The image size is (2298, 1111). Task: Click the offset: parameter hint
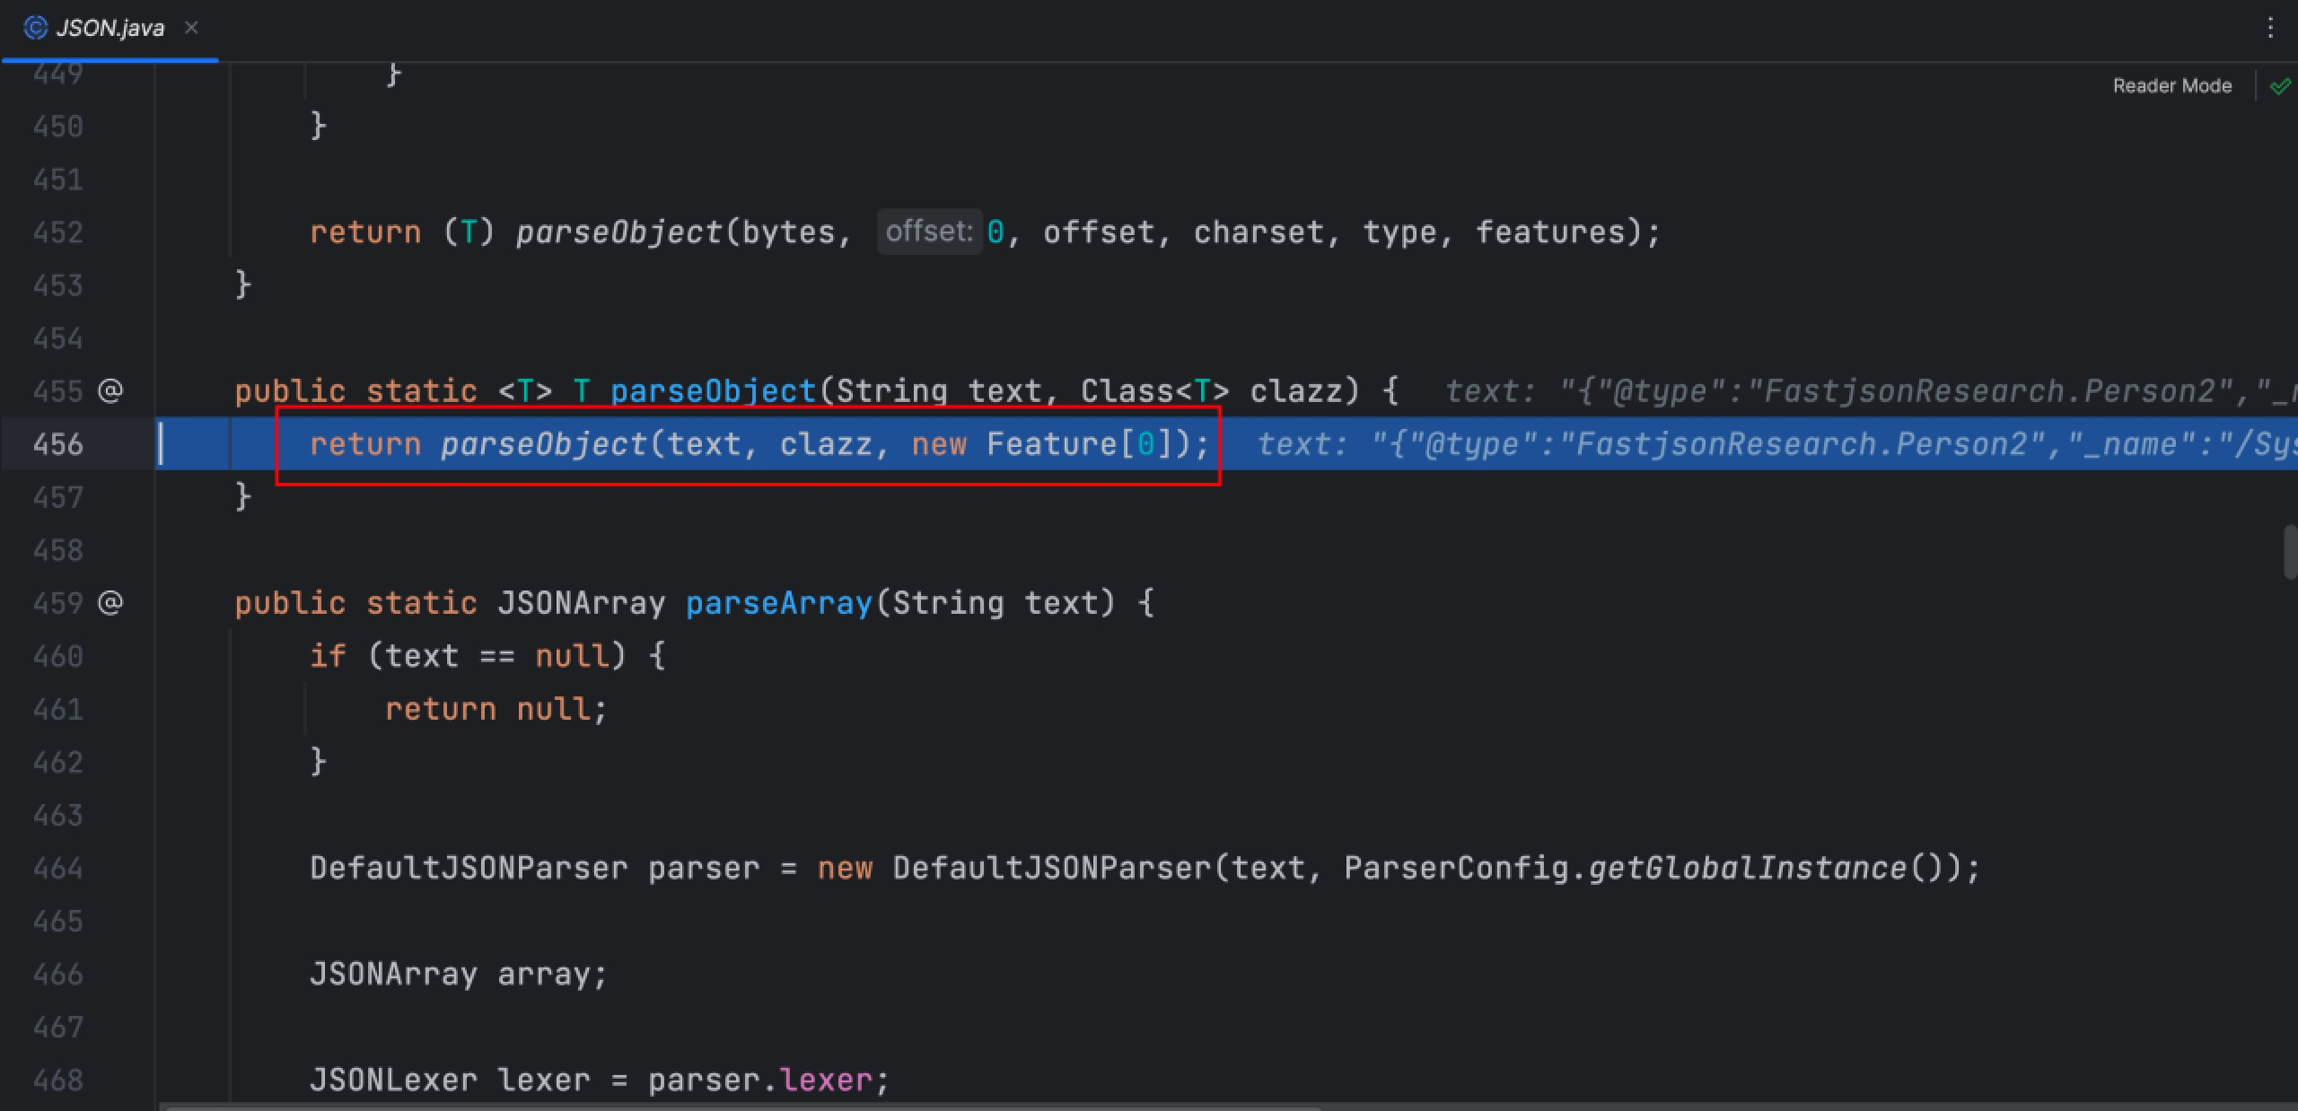click(929, 232)
